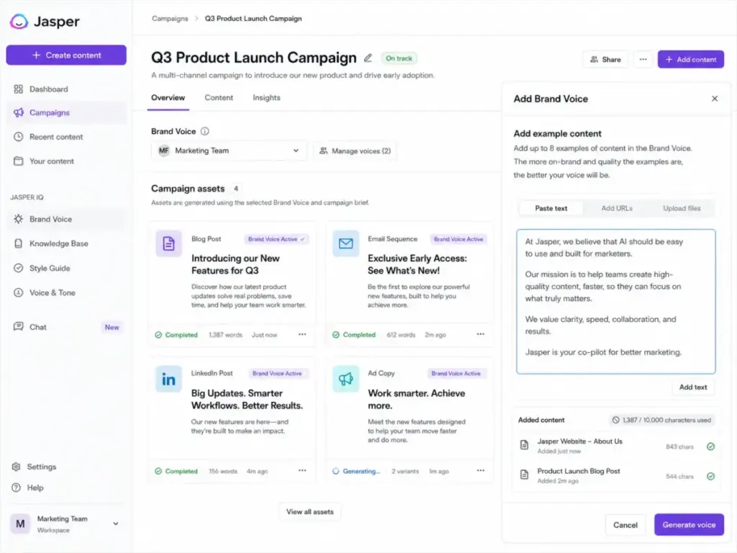This screenshot has width=737, height=553.
Task: Open 'Big Updates. Smarter Workflows.' title
Action: pos(247,399)
